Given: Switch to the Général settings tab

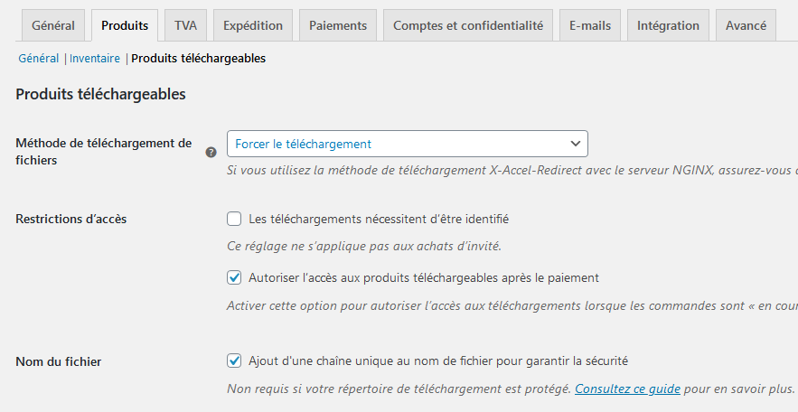Looking at the screenshot, I should pyautogui.click(x=53, y=25).
